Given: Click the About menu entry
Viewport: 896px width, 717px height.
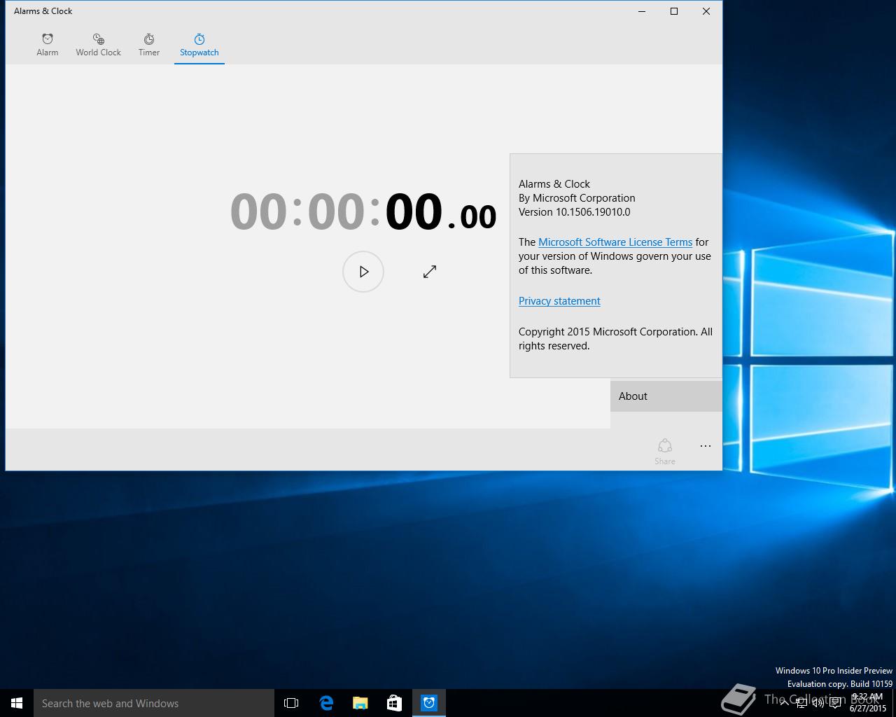Looking at the screenshot, I should 666,396.
